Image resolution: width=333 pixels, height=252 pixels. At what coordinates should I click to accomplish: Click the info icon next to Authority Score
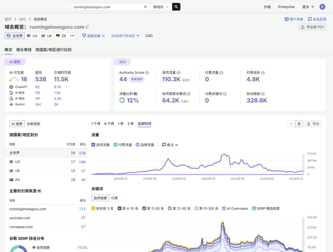tap(147, 73)
